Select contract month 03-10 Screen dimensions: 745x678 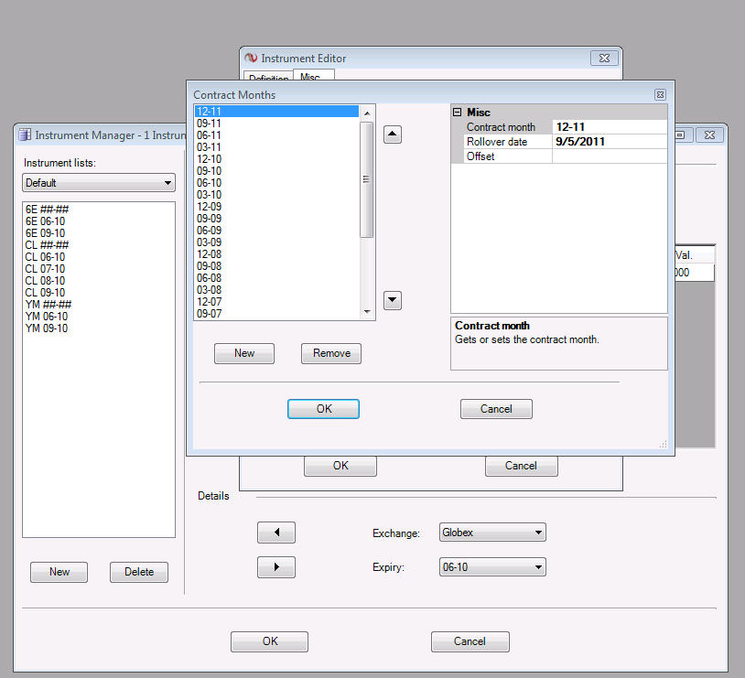click(277, 194)
